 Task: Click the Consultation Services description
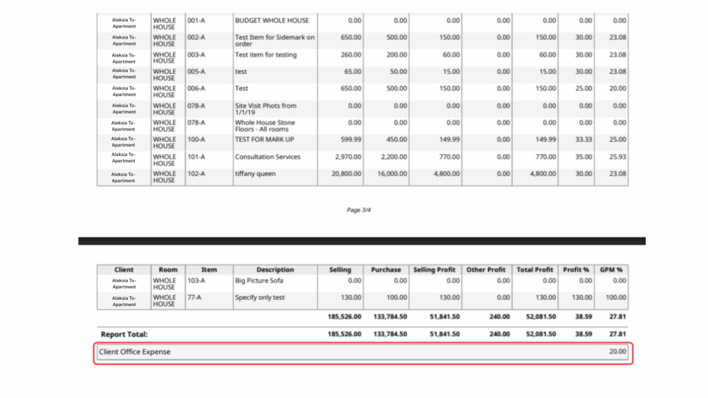pos(268,157)
